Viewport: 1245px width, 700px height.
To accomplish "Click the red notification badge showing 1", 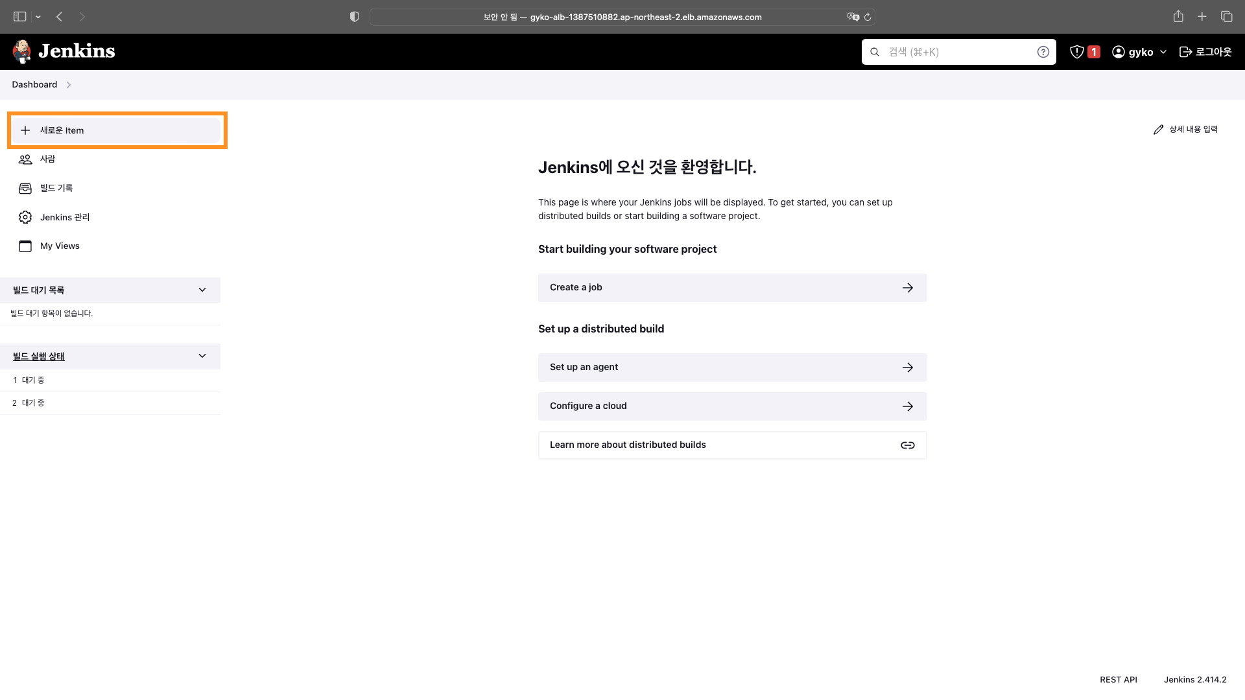I will pyautogui.click(x=1094, y=52).
